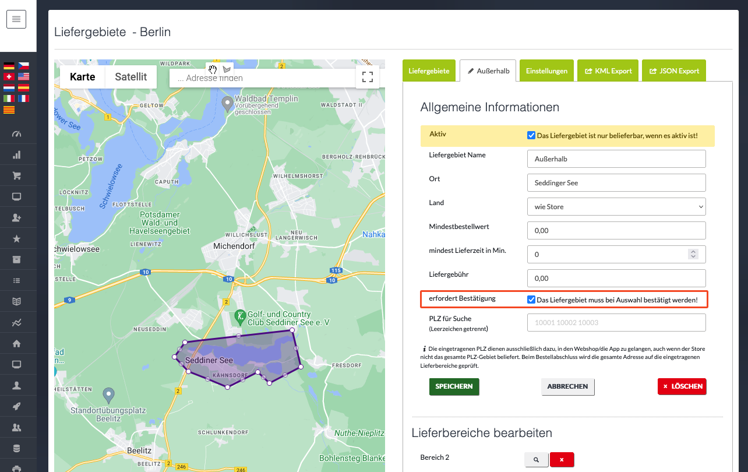Click the Ort field 'Seddinger See'
Image resolution: width=748 pixels, height=472 pixels.
point(616,182)
